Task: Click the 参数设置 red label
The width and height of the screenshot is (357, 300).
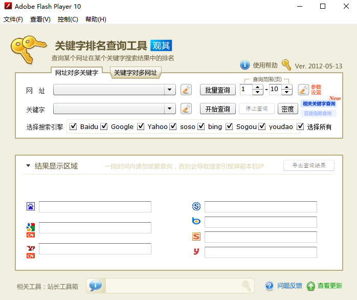Action: (316, 90)
